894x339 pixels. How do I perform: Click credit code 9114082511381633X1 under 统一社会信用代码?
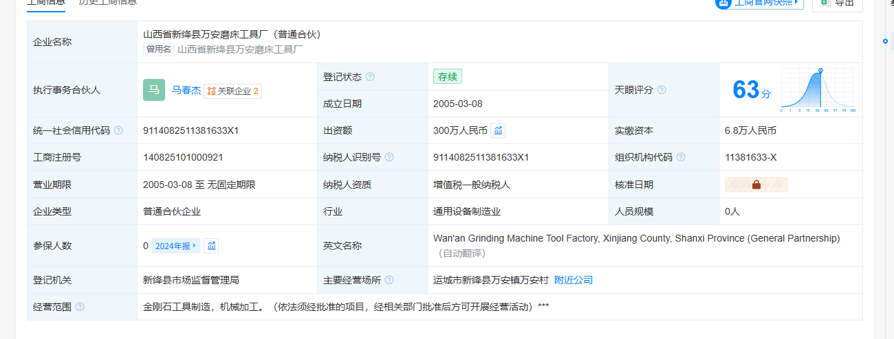(190, 130)
